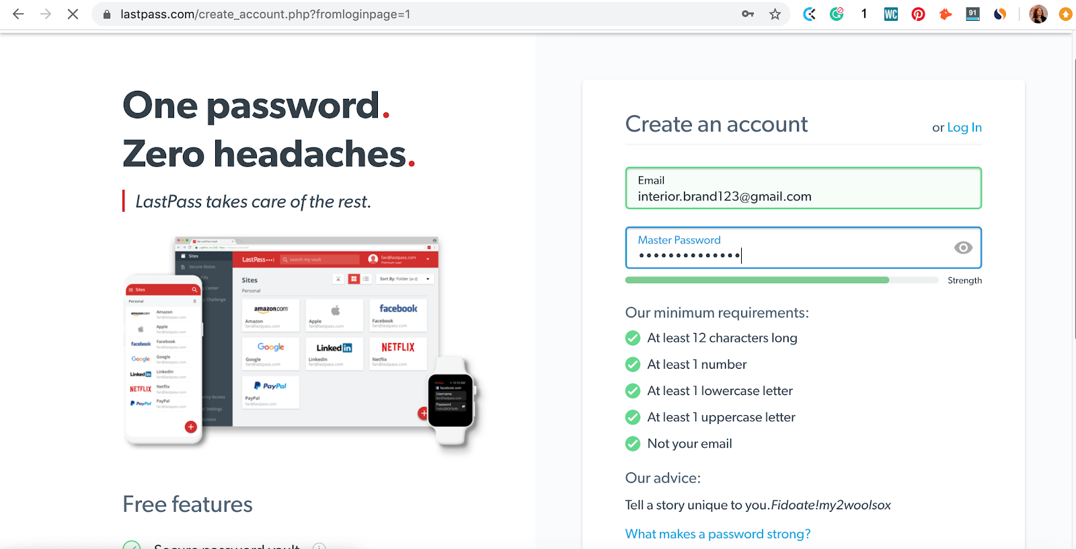1076x549 pixels.
Task: Click the password strength bar
Action: [x=781, y=280]
